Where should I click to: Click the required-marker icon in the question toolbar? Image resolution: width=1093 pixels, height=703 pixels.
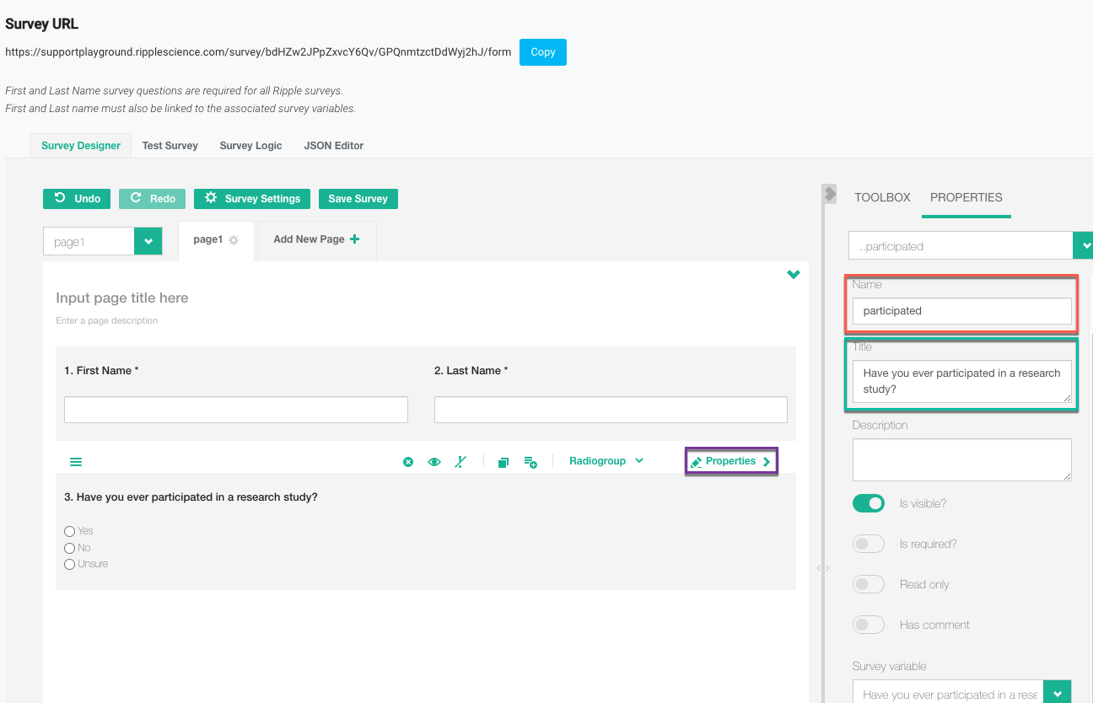coord(460,462)
